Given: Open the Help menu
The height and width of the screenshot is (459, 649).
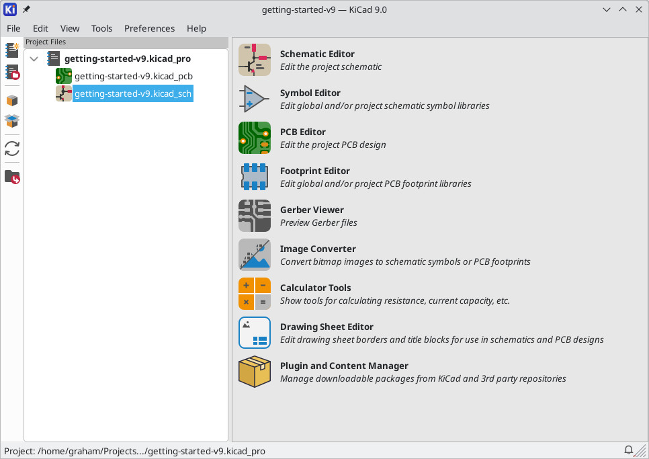Looking at the screenshot, I should tap(196, 28).
